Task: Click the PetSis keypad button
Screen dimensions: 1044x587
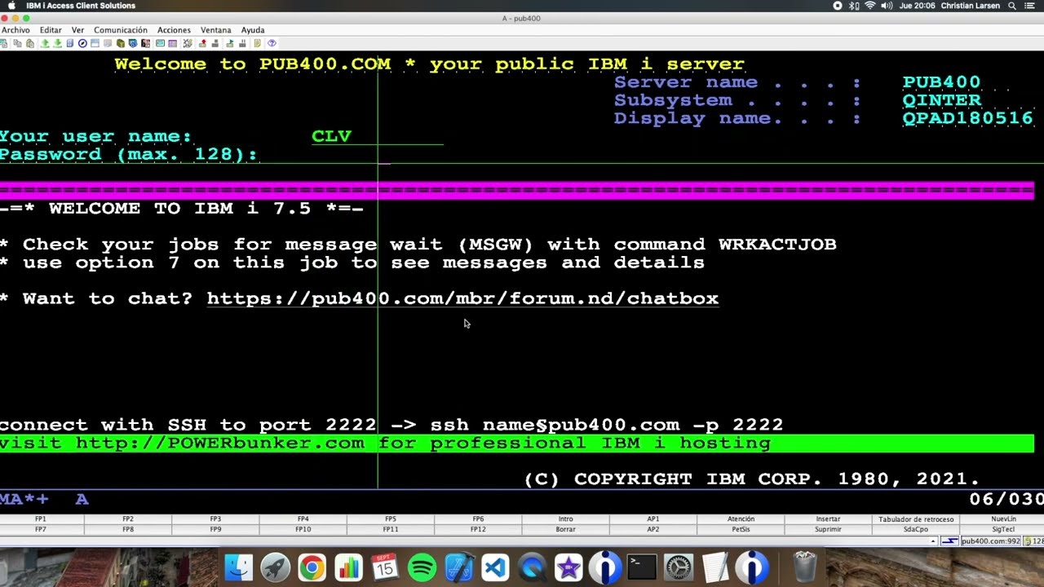Action: coord(741,529)
